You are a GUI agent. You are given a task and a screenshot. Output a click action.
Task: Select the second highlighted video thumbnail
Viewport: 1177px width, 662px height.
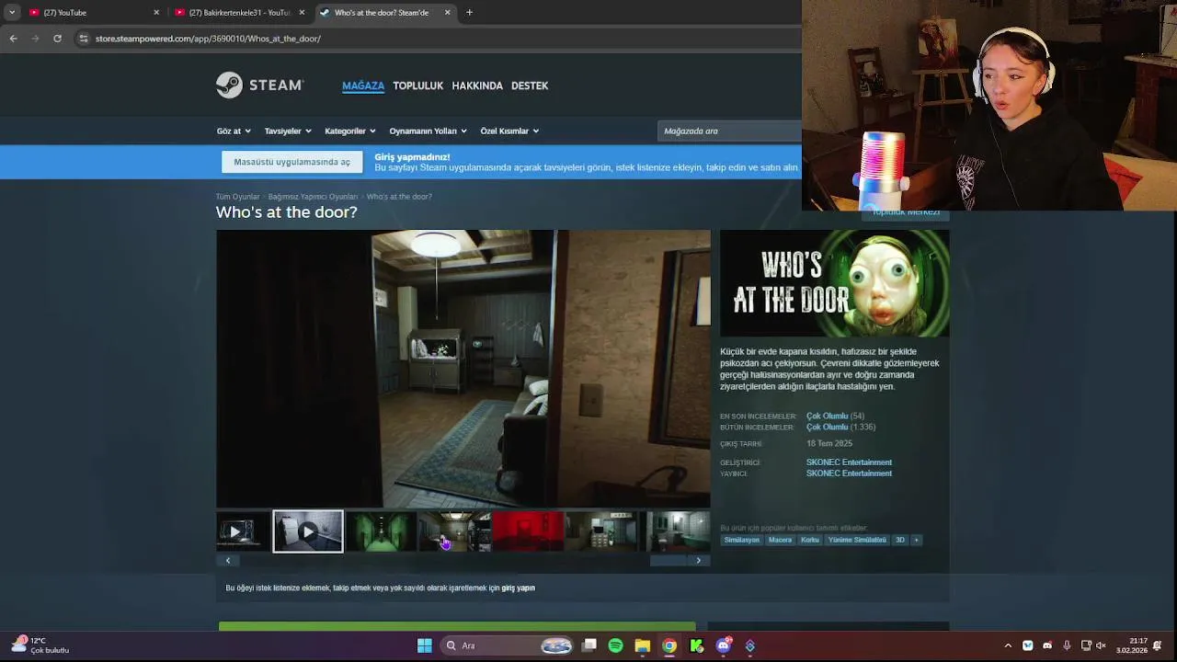308,531
